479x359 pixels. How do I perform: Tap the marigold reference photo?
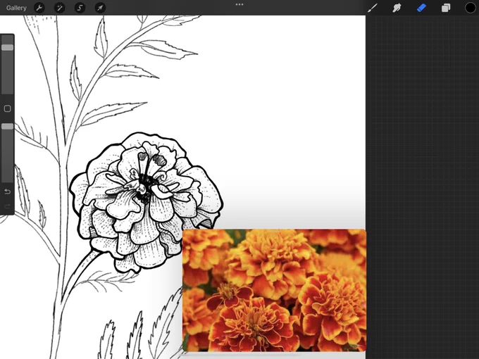click(x=274, y=290)
